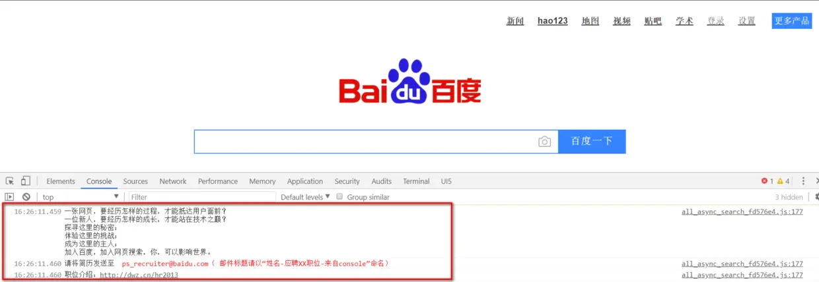The image size is (819, 282).
Task: Click the yellow warning count indicator
Action: tap(783, 181)
